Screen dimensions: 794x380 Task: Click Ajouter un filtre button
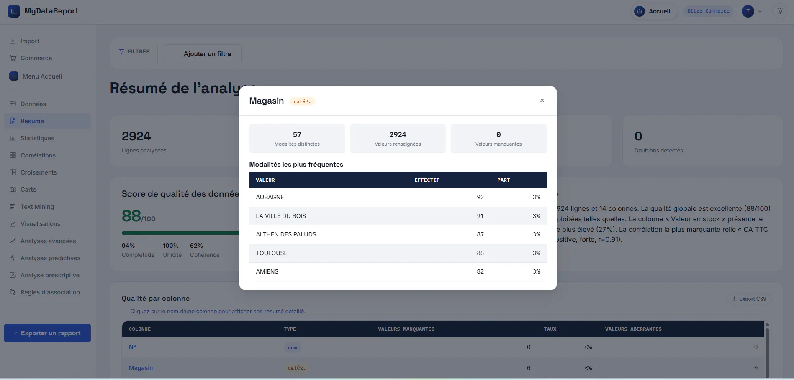coord(203,54)
